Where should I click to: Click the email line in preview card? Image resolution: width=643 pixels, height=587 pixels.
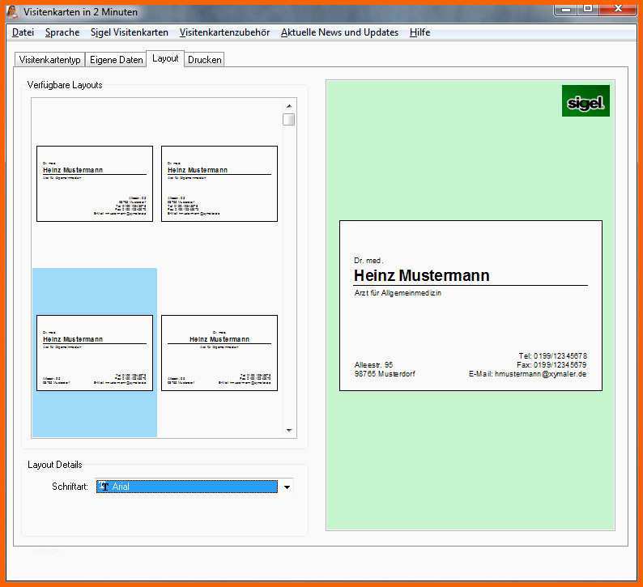pyautogui.click(x=527, y=374)
